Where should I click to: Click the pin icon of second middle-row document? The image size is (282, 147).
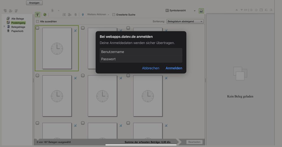121,78
